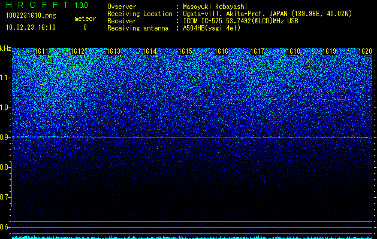
Task: Click the Ovserver label
Action: [x=122, y=7]
